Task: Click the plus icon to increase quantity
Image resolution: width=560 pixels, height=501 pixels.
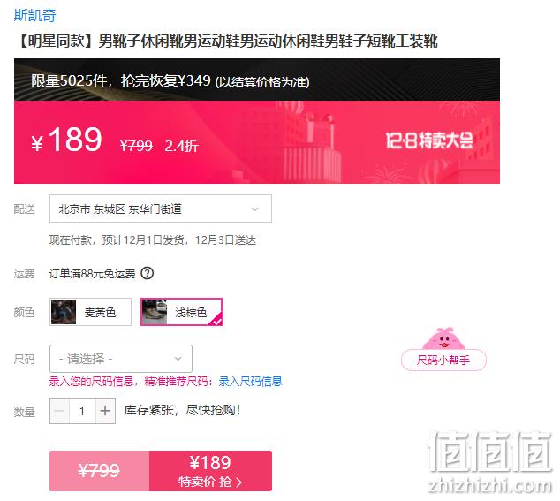Action: [x=105, y=411]
